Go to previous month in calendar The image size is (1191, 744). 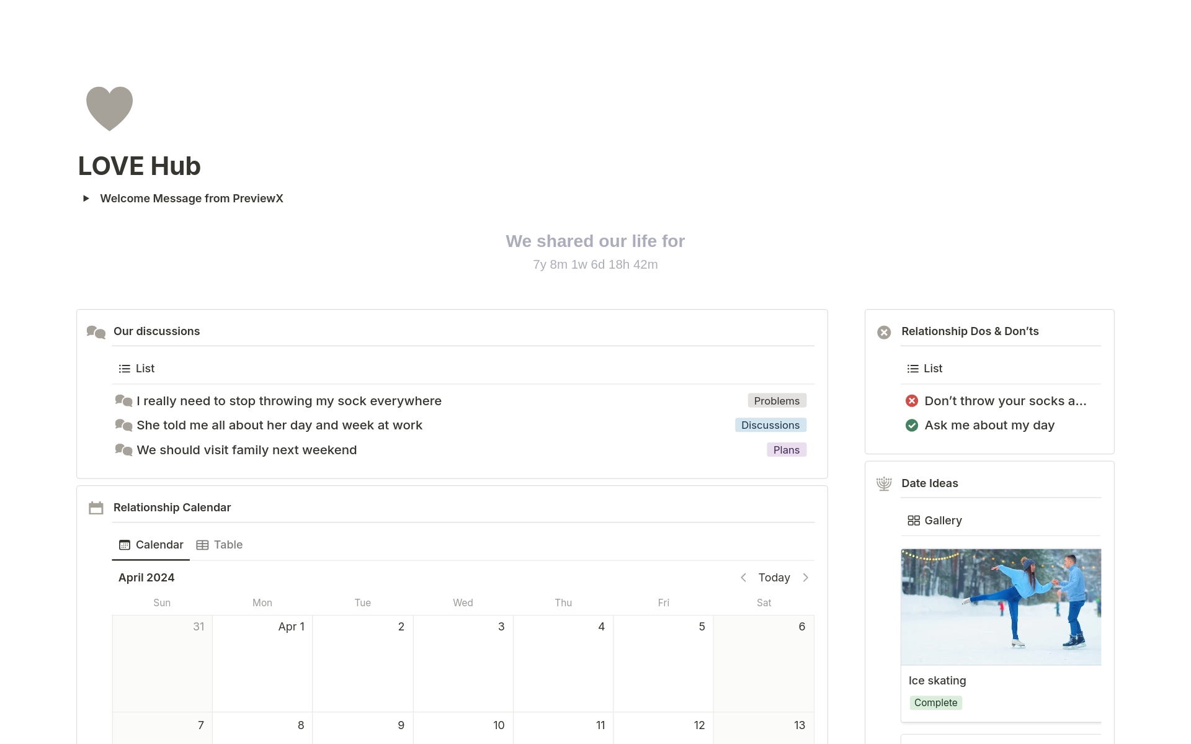[743, 578]
